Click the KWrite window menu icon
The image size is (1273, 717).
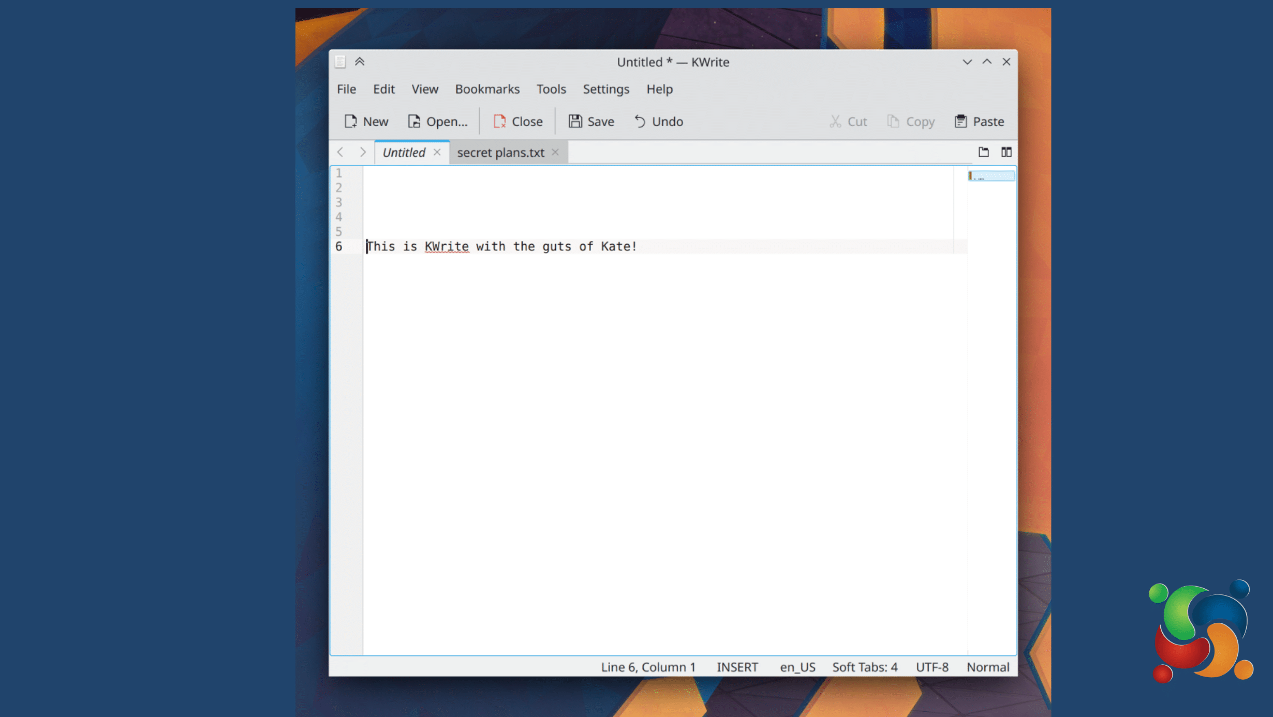(x=340, y=62)
